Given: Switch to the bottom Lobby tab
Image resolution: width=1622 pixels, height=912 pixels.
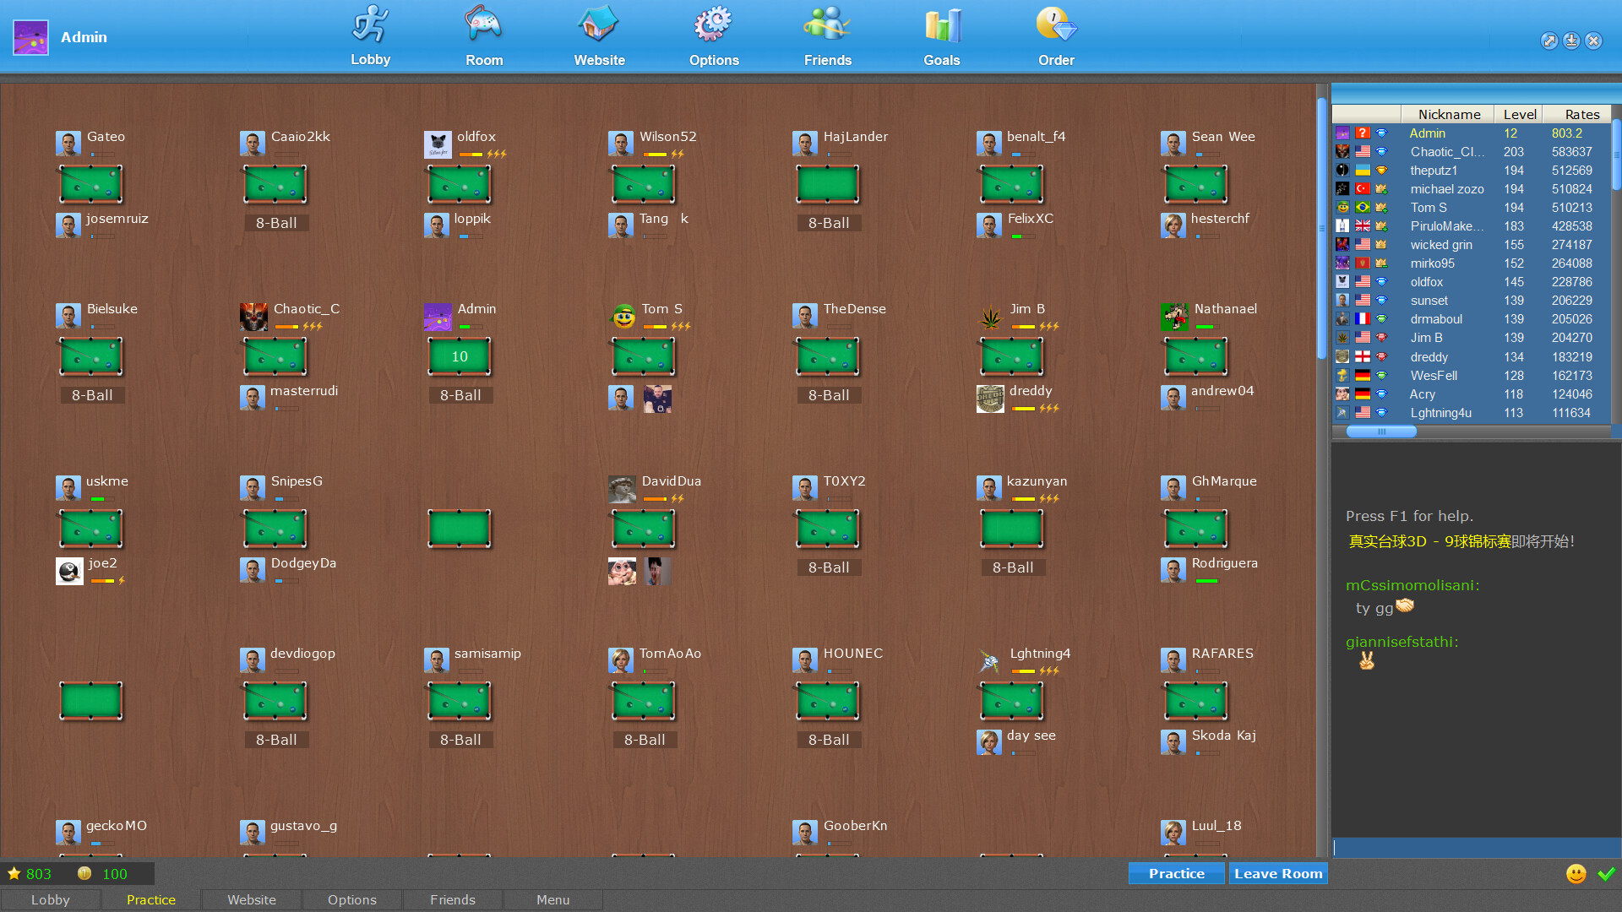Looking at the screenshot, I should click(x=51, y=900).
